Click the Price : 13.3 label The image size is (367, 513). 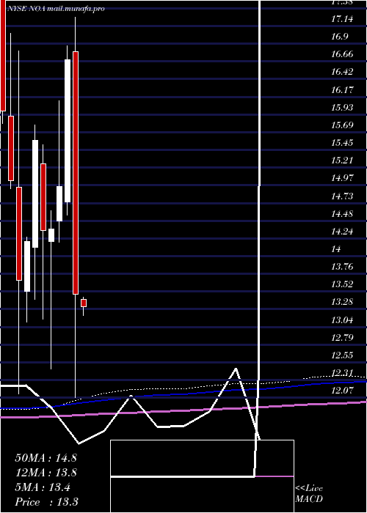[x=46, y=502]
